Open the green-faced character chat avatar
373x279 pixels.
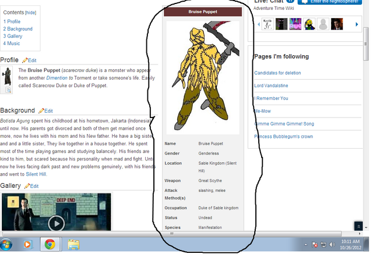[x=309, y=24]
